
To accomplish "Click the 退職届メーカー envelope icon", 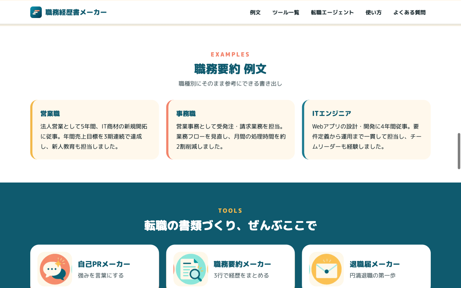I will [x=326, y=269].
